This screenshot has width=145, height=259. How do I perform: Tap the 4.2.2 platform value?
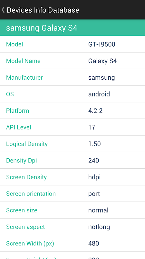click(x=95, y=111)
